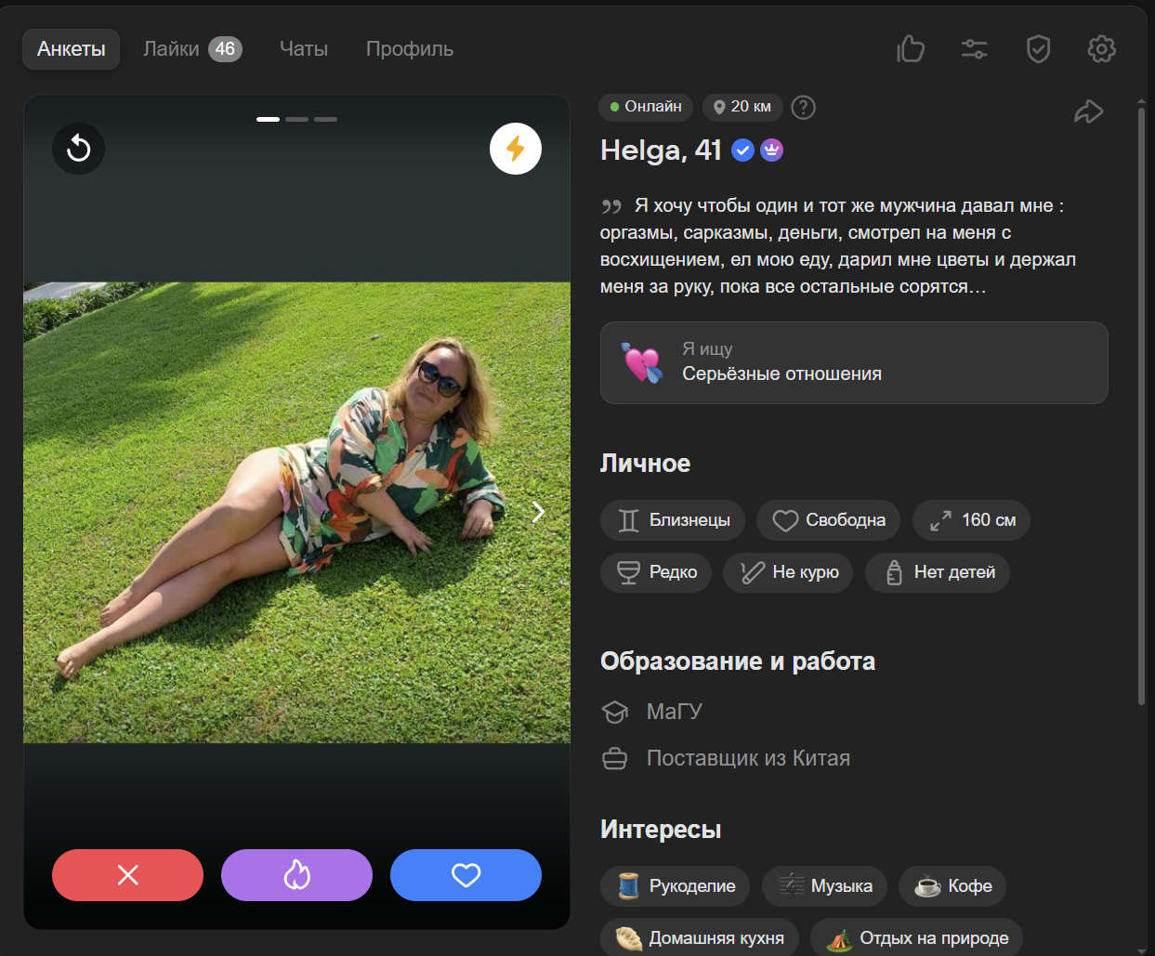1155x956 pixels.
Task: Click the МаГУ education entry
Action: pyautogui.click(x=675, y=712)
